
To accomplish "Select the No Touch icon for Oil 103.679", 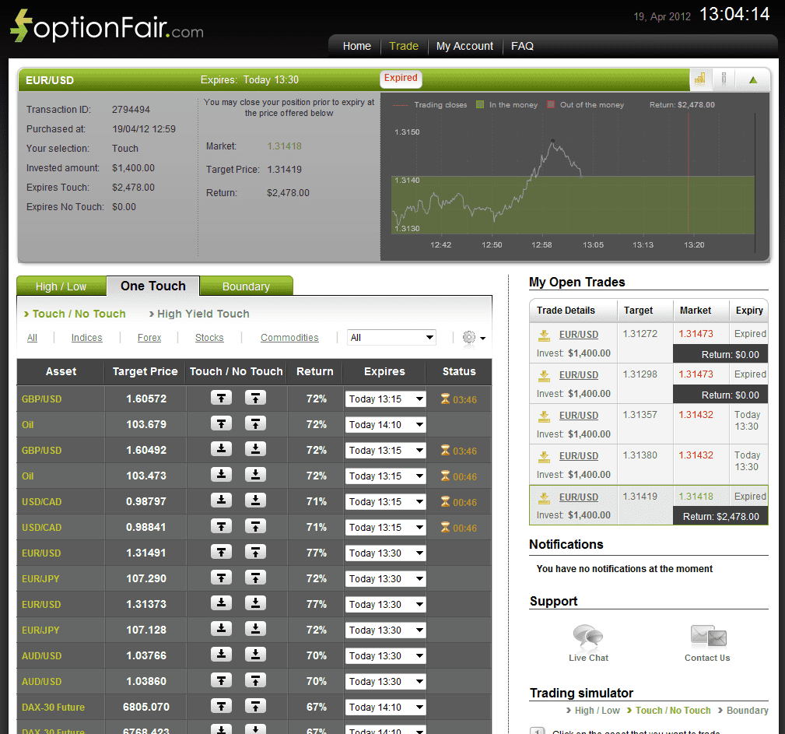I will 255,423.
